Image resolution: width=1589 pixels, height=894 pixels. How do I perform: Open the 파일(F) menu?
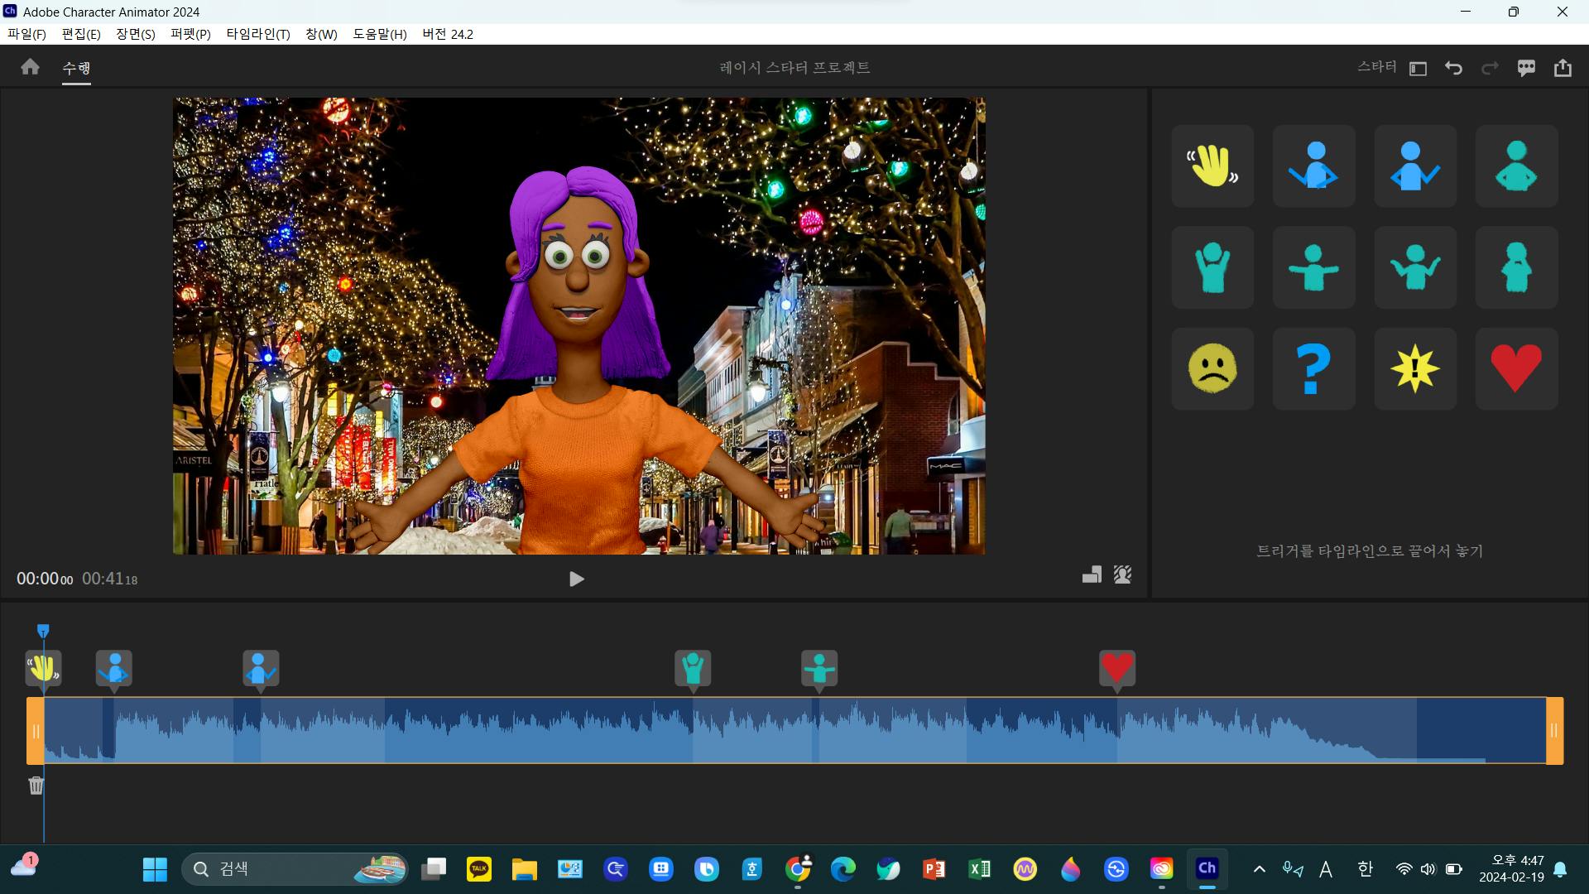26,34
